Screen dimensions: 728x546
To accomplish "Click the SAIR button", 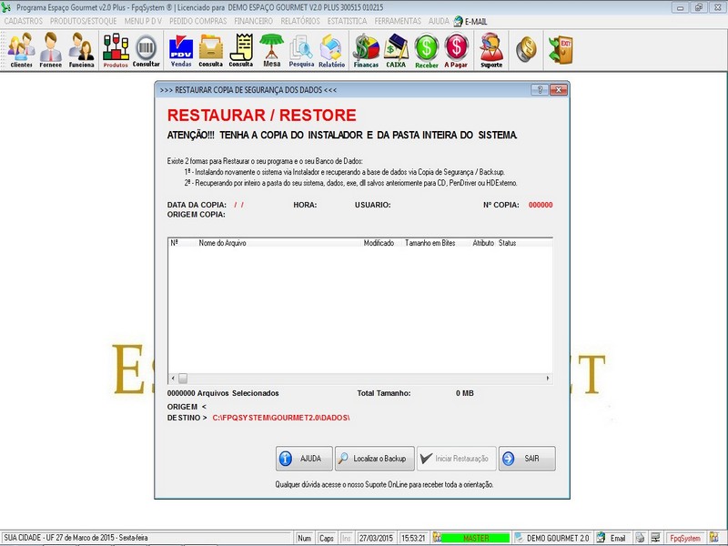I will 527,459.
